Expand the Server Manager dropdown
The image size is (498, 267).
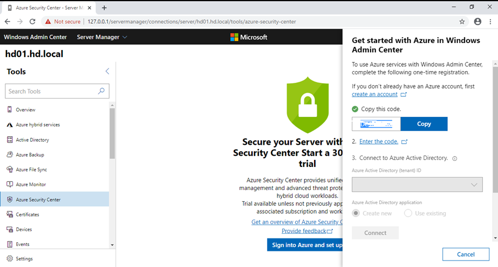pos(125,37)
